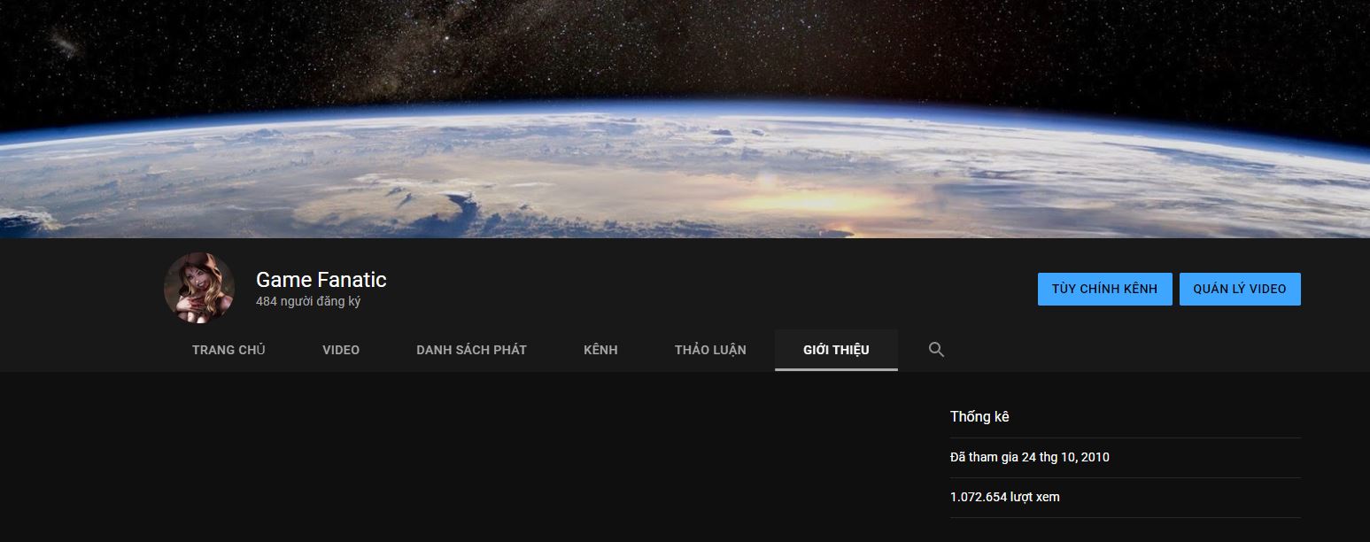Click the TÙY CHỈNH KÊNH button
The width and height of the screenshot is (1370, 542).
pyautogui.click(x=1104, y=289)
